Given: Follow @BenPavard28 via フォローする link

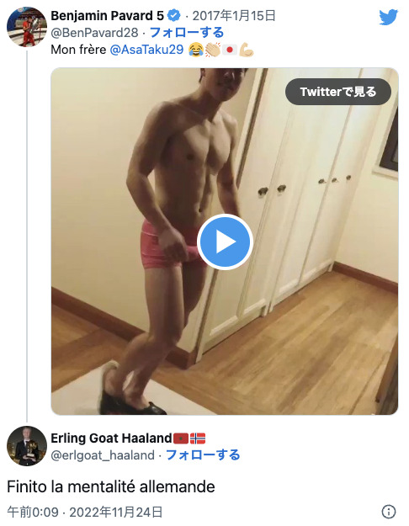Looking at the screenshot, I should click(187, 33).
